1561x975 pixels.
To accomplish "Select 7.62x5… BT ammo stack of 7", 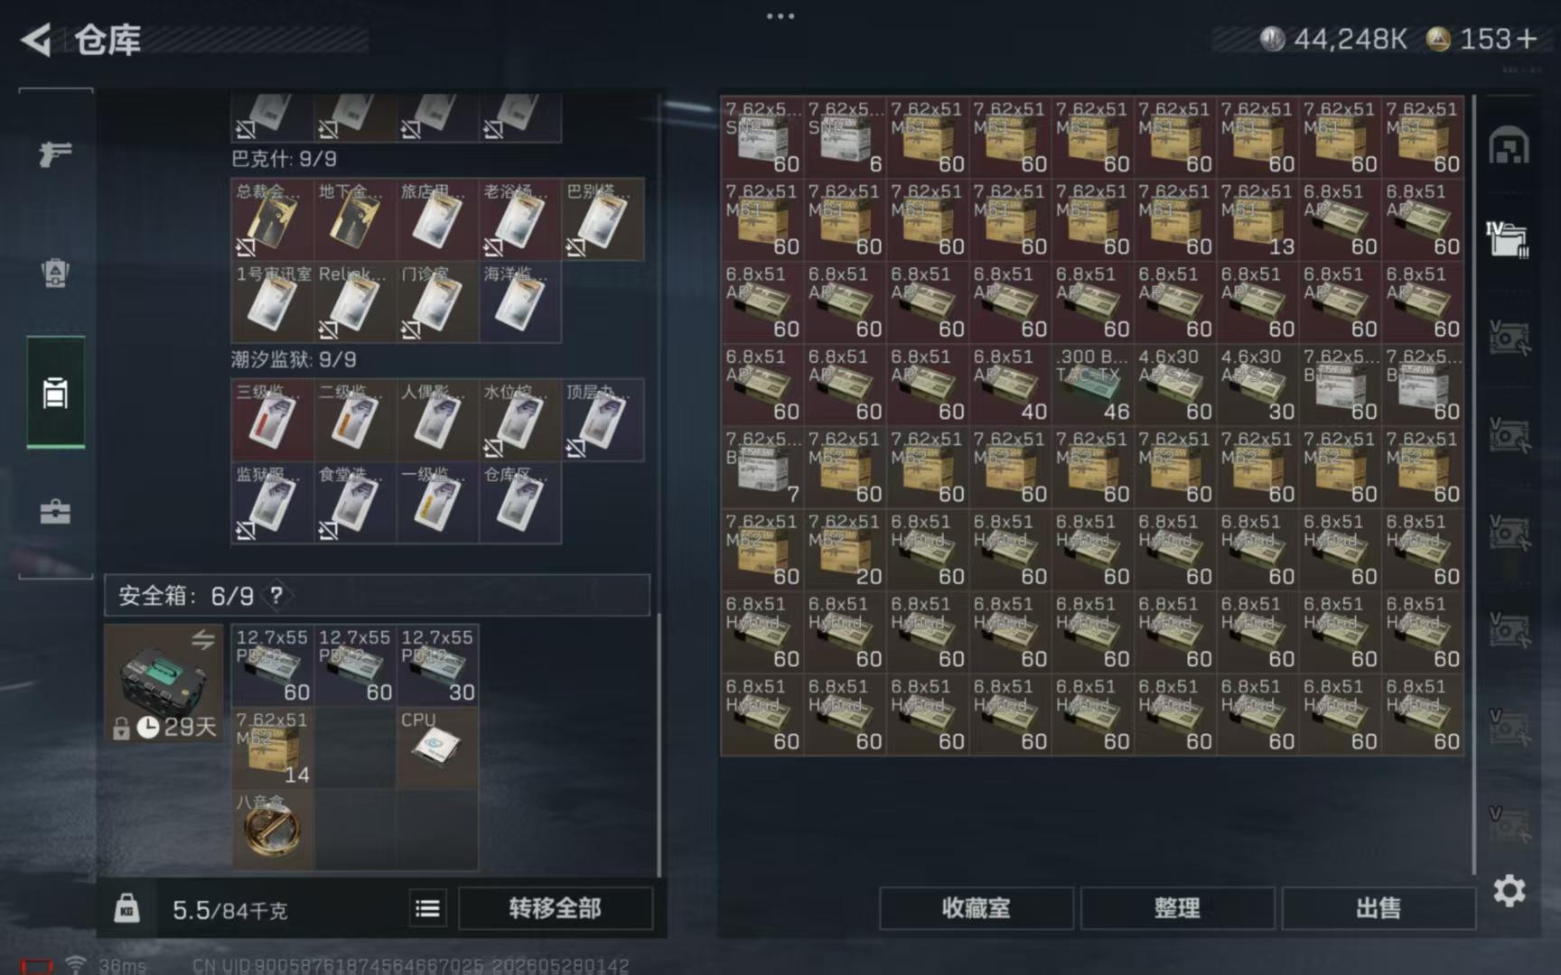I will [762, 467].
